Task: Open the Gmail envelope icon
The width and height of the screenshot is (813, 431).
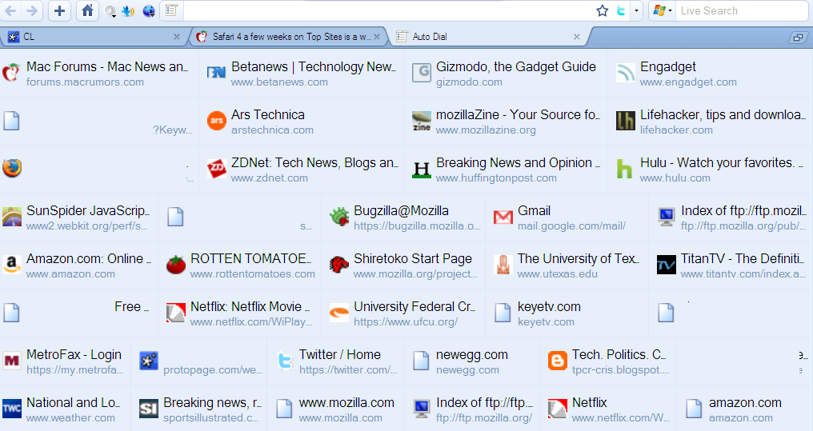Action: 503,217
